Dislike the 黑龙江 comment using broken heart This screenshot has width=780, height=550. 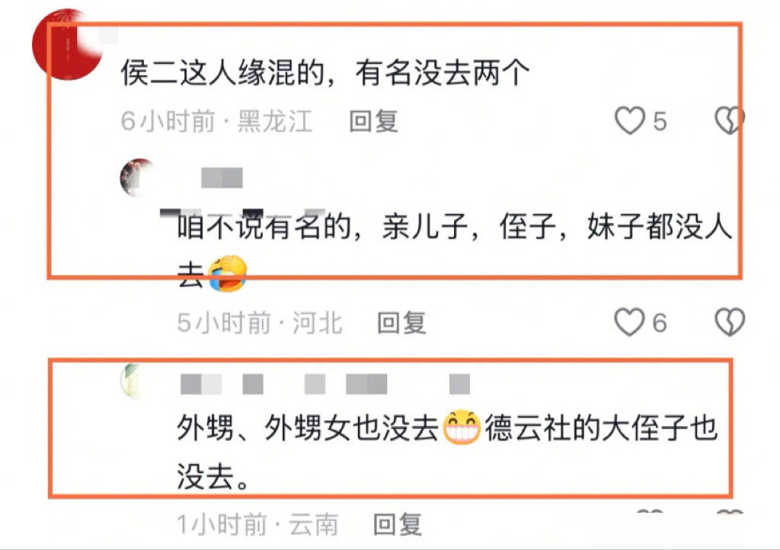point(729,121)
